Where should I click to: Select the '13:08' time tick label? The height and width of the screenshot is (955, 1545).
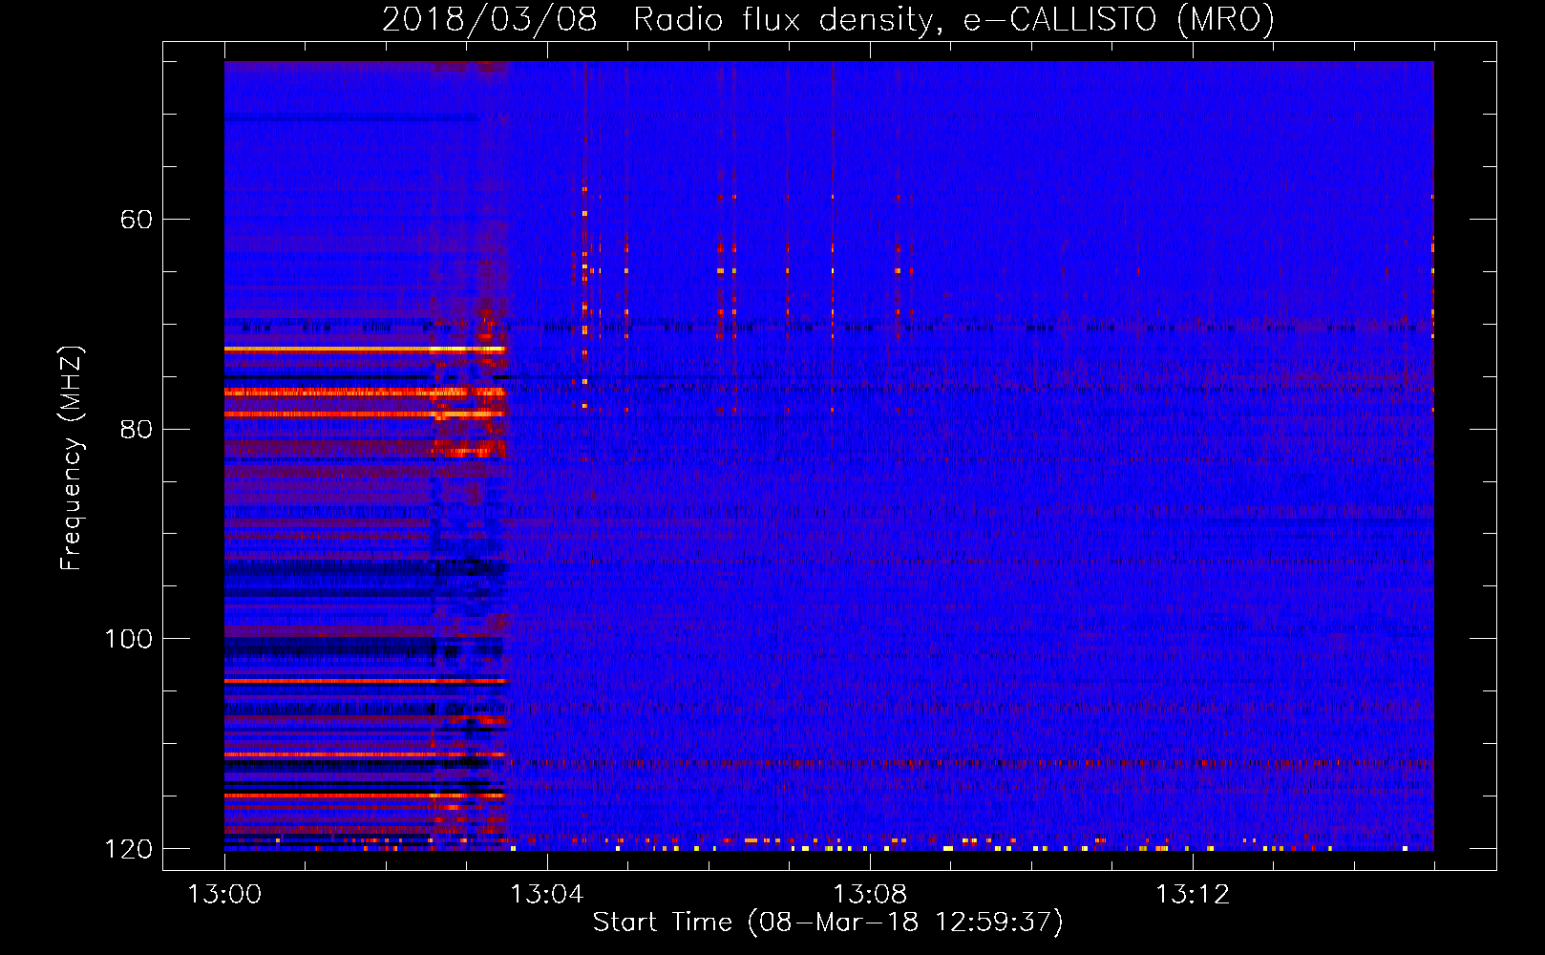pyautogui.click(x=869, y=895)
